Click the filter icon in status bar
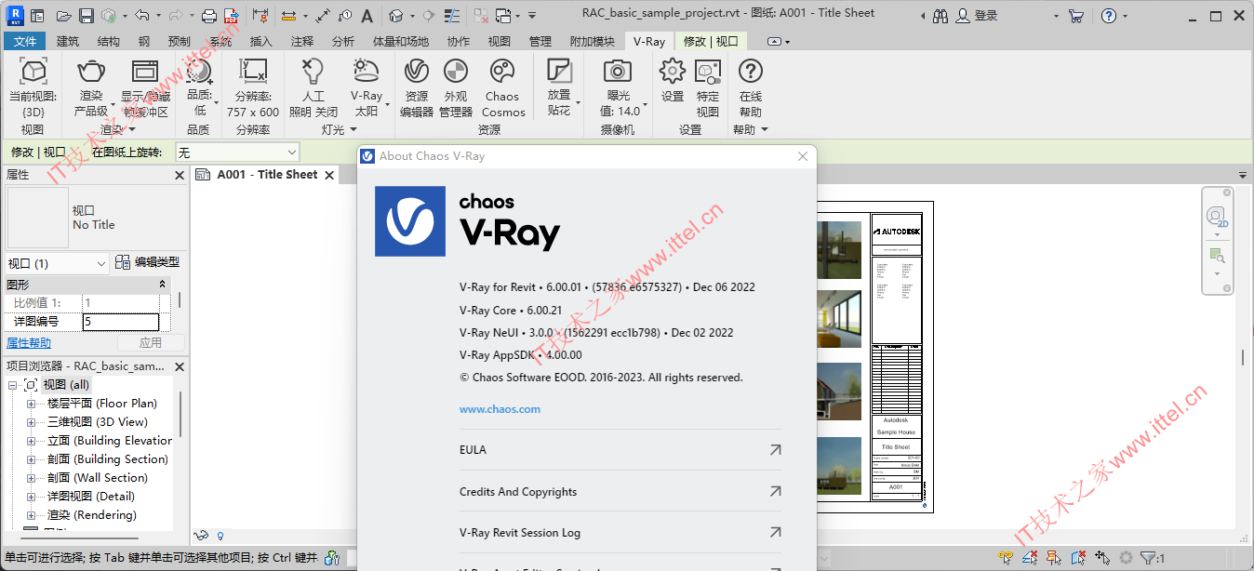1254x571 pixels. click(1148, 558)
